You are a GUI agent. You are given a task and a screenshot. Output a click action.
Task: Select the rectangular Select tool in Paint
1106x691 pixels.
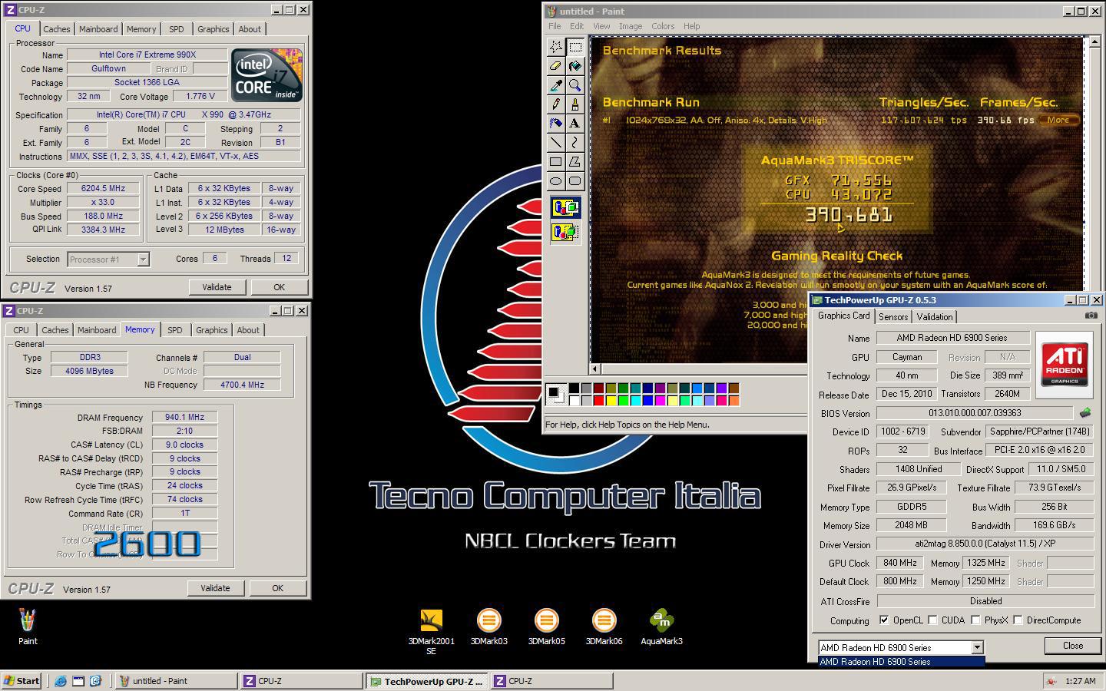[x=575, y=47]
